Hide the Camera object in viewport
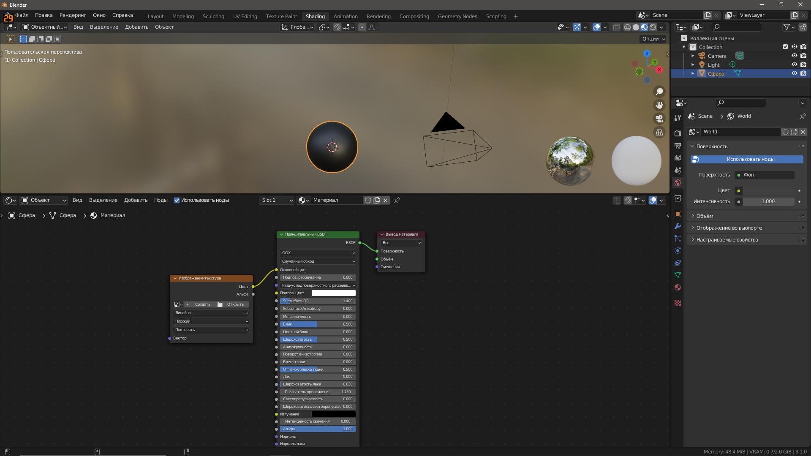Image resolution: width=811 pixels, height=456 pixels. tap(794, 56)
